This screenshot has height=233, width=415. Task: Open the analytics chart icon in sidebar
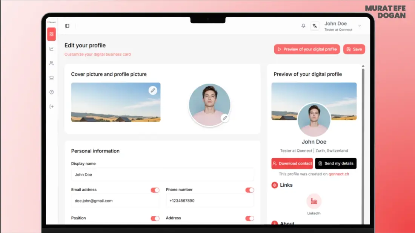[51, 49]
